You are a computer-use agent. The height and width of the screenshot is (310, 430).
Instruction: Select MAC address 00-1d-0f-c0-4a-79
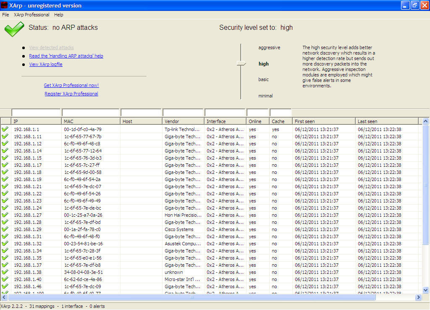click(x=83, y=129)
